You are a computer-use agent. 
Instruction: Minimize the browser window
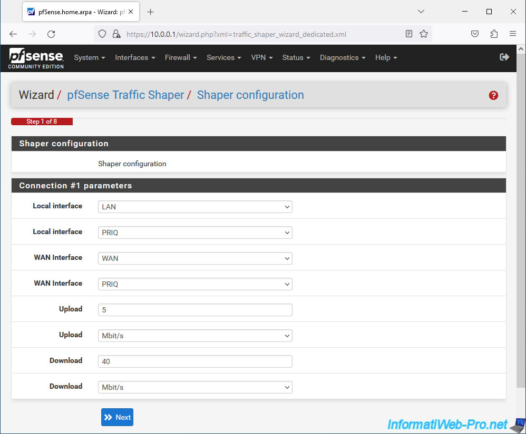pyautogui.click(x=465, y=12)
